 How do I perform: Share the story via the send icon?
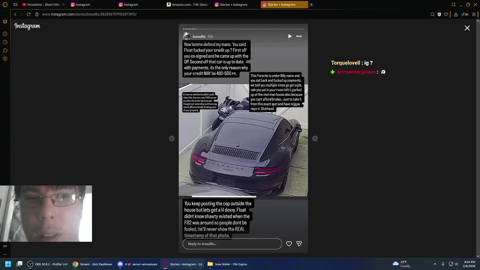coord(299,244)
